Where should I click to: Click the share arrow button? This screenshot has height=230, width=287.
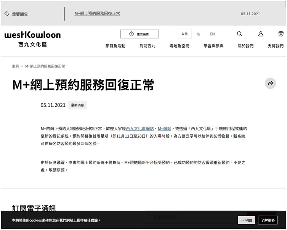tap(270, 83)
